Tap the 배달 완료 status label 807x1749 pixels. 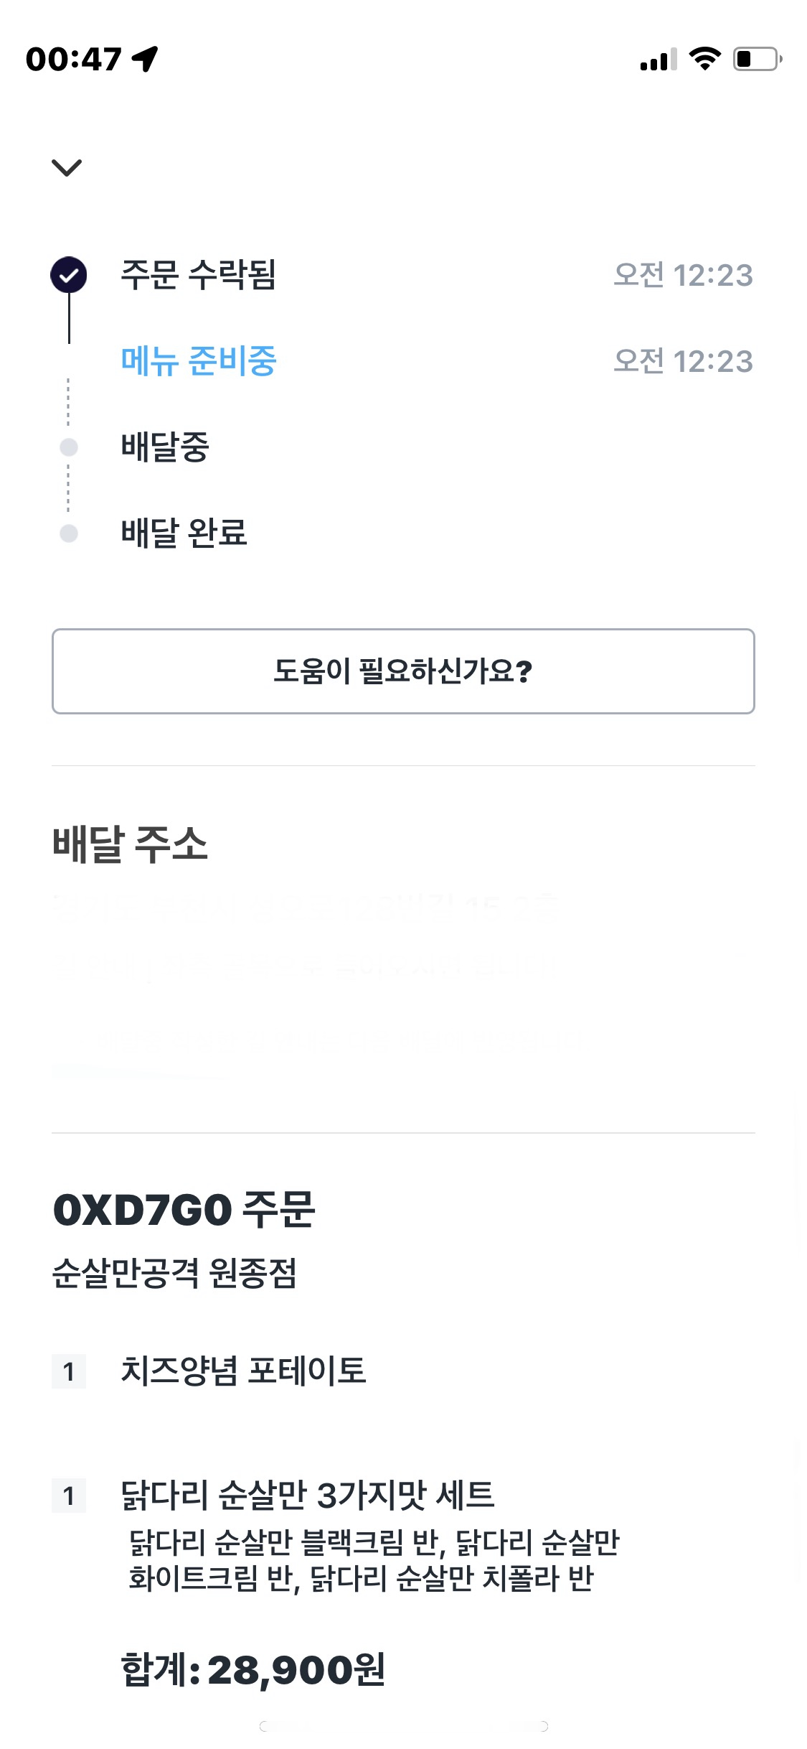[184, 533]
